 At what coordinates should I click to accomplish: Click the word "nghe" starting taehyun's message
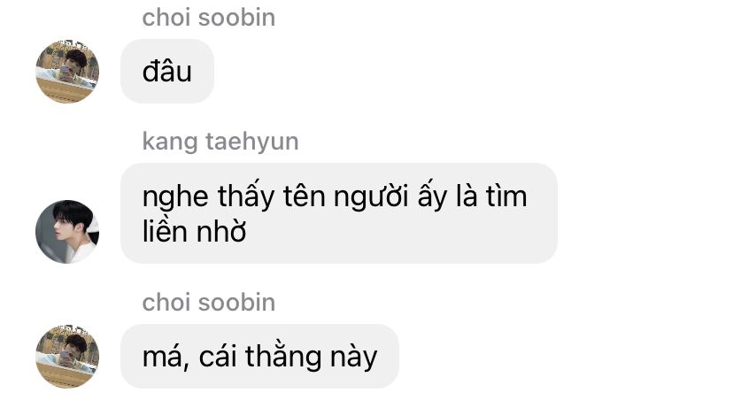coord(175,197)
